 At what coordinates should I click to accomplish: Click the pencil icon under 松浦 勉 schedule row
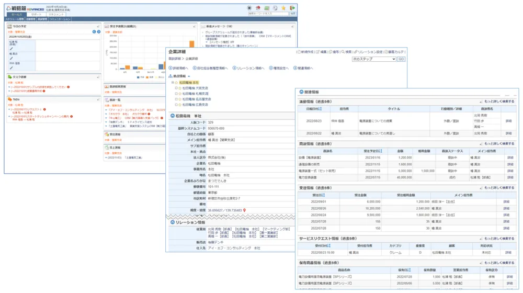(x=12, y=49)
